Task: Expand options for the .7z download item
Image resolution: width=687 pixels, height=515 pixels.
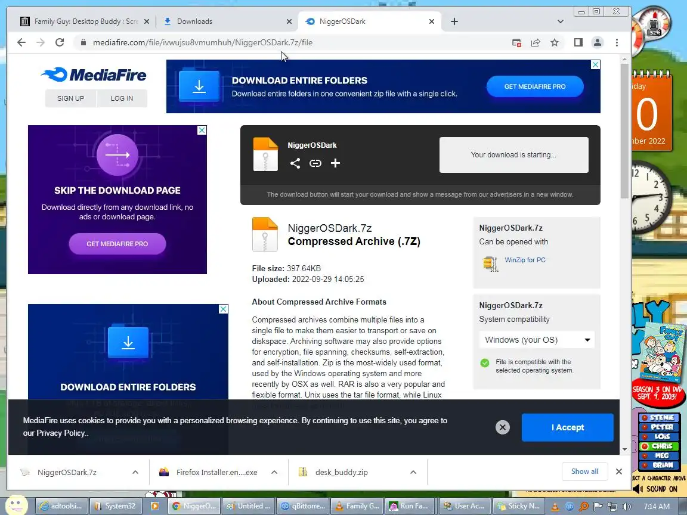Action: pos(135,472)
